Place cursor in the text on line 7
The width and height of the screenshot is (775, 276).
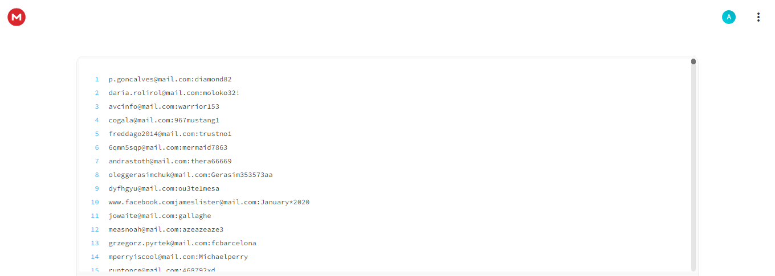(x=170, y=161)
